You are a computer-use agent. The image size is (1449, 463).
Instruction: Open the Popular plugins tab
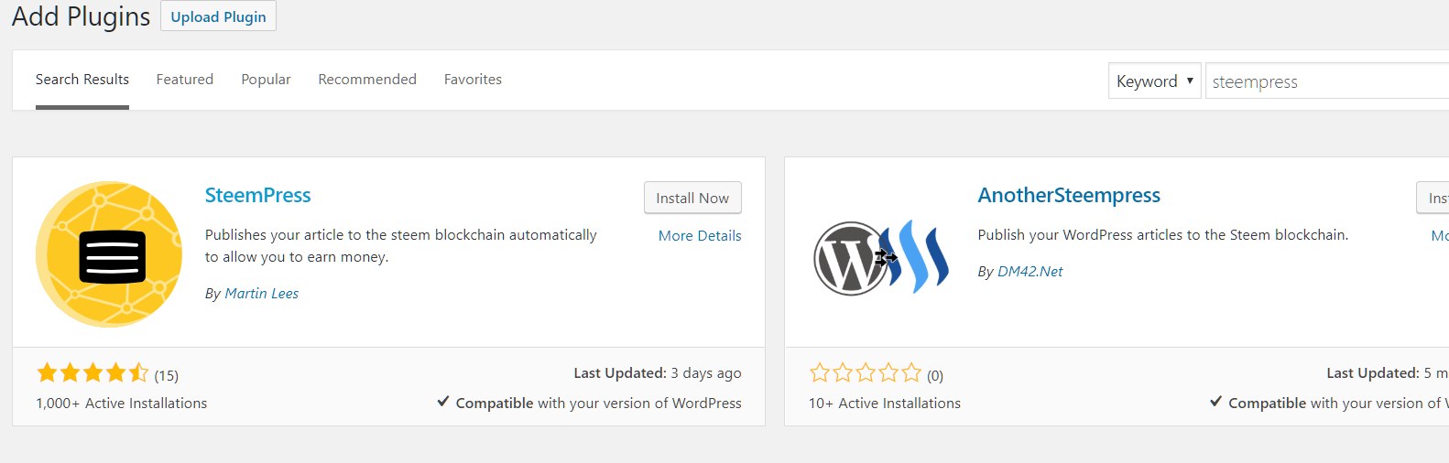[x=266, y=80]
